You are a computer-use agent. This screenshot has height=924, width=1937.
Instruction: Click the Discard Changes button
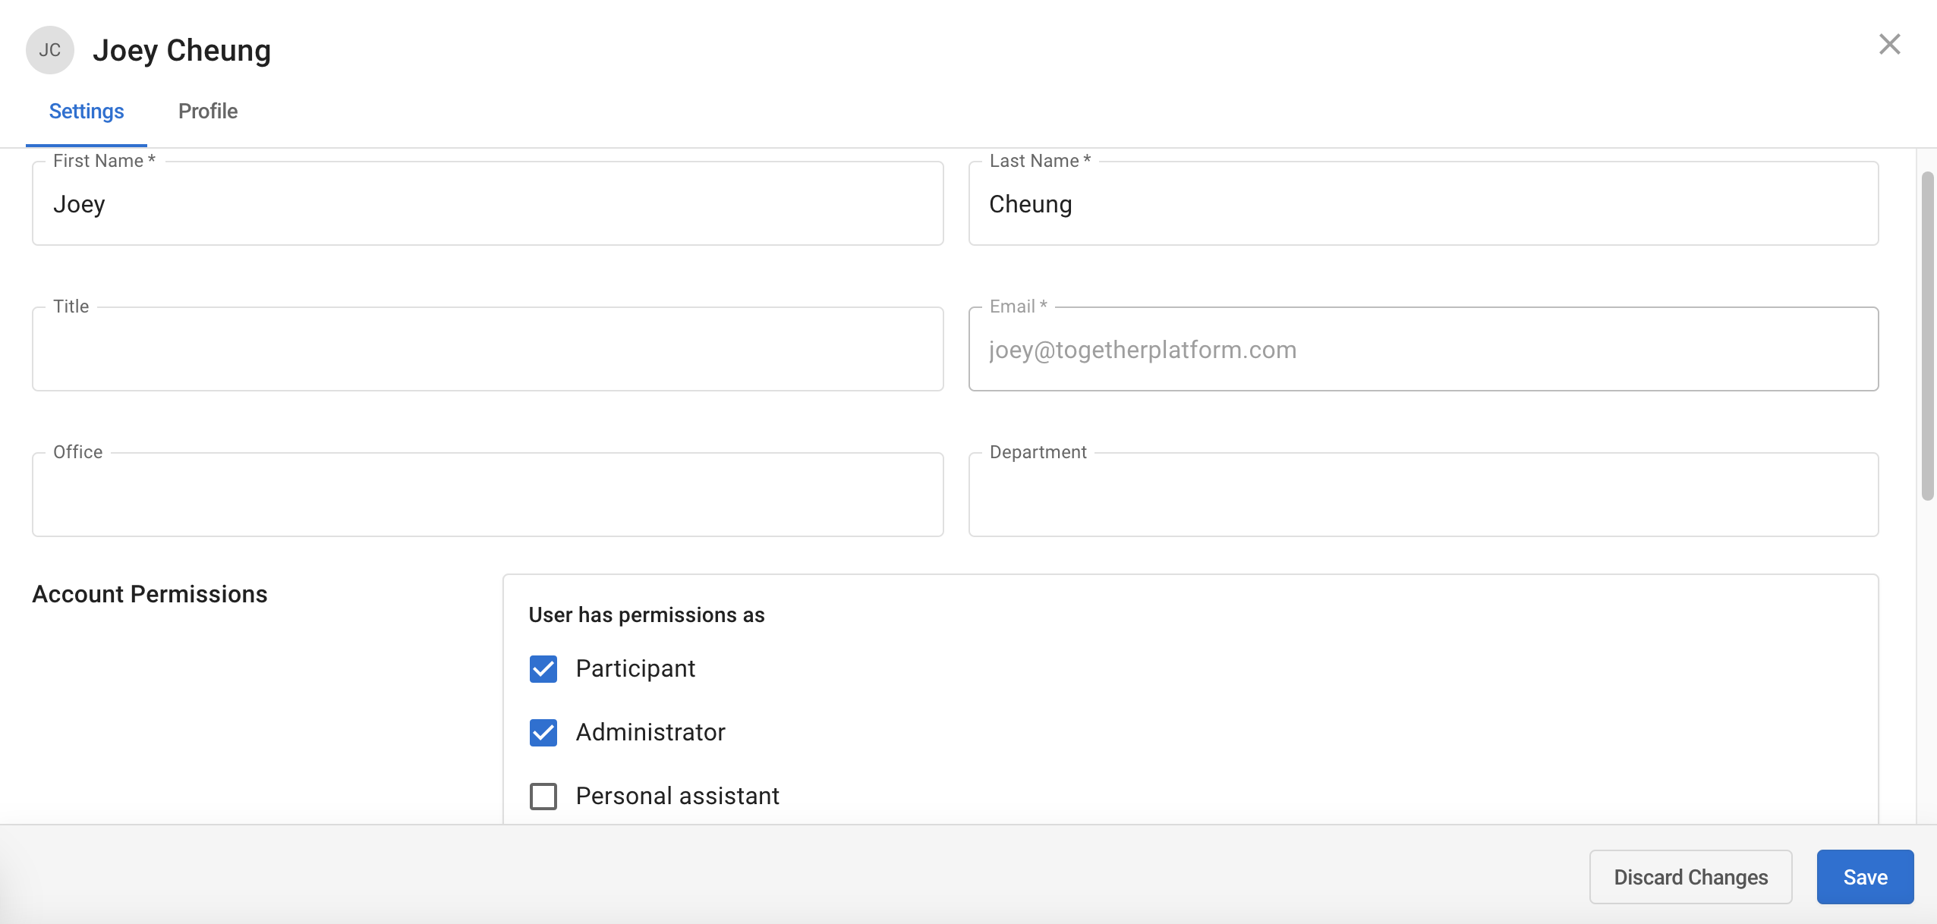[1691, 877]
